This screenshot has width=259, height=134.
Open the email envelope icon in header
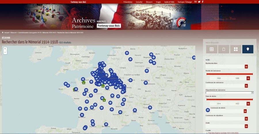[x=195, y=2]
